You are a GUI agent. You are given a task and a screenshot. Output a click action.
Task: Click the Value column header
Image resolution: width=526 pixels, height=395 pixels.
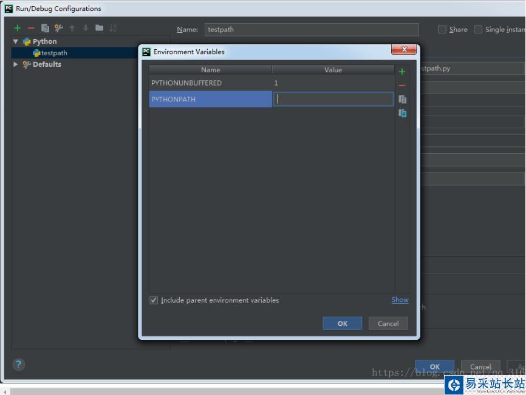tap(333, 70)
